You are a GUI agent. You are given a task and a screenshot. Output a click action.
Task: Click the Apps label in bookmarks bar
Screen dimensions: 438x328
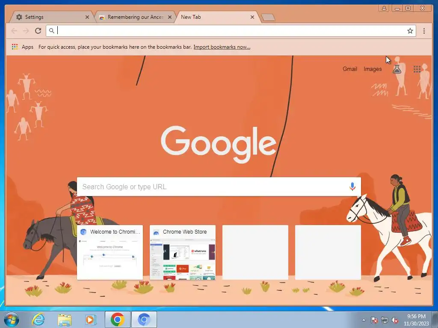pos(27,47)
